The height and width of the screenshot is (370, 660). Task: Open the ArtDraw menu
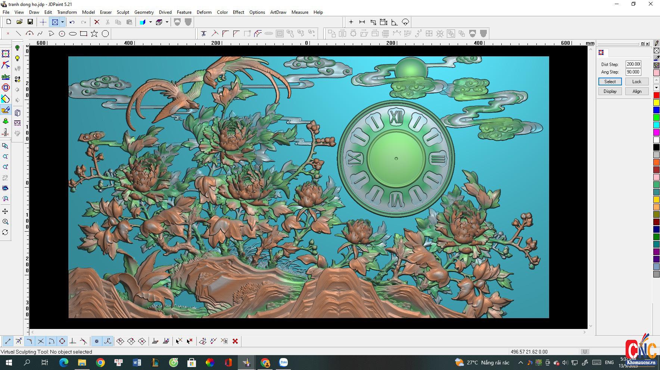[x=278, y=12]
